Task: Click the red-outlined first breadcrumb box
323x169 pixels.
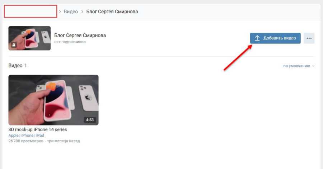Action: [x=31, y=11]
